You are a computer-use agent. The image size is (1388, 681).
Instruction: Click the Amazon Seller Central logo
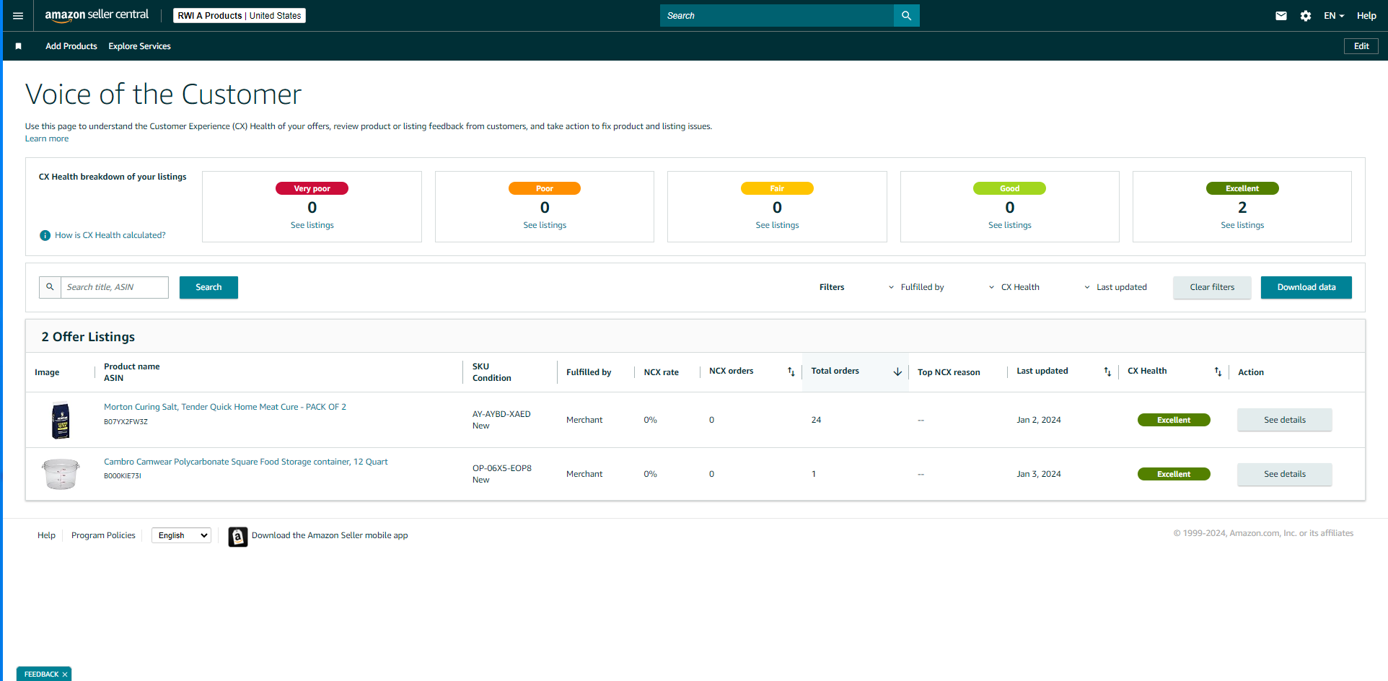click(97, 15)
